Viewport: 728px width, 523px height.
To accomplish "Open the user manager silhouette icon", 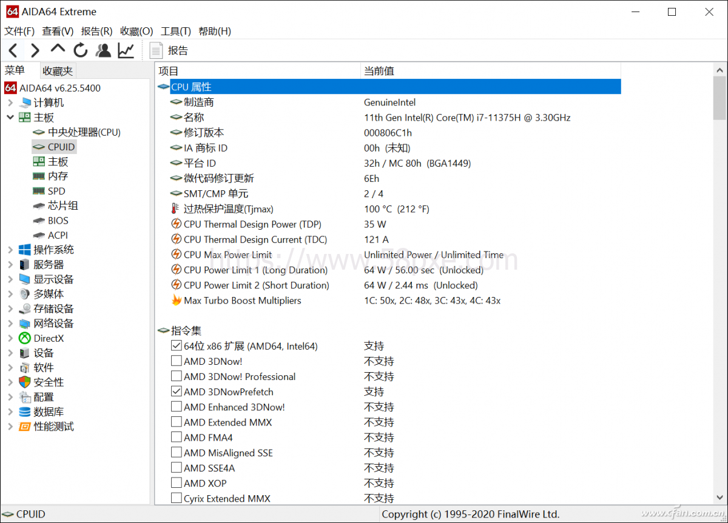I will pos(103,50).
